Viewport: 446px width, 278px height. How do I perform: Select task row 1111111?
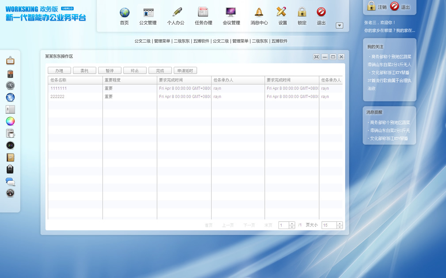coord(195,88)
